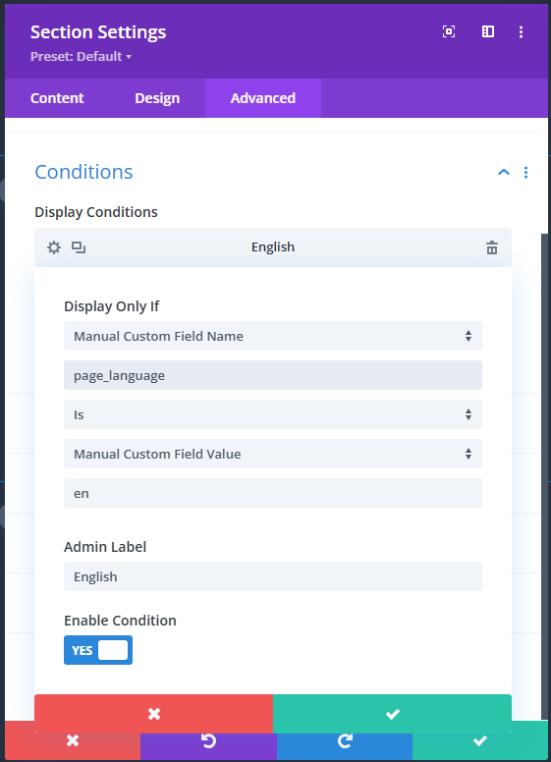Open Section Settings more options menu
This screenshot has height=762, width=551.
coord(521,31)
